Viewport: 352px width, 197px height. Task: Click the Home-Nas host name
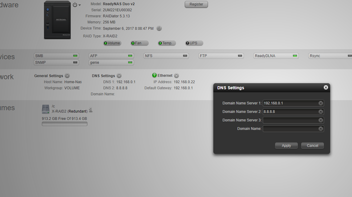click(73, 82)
